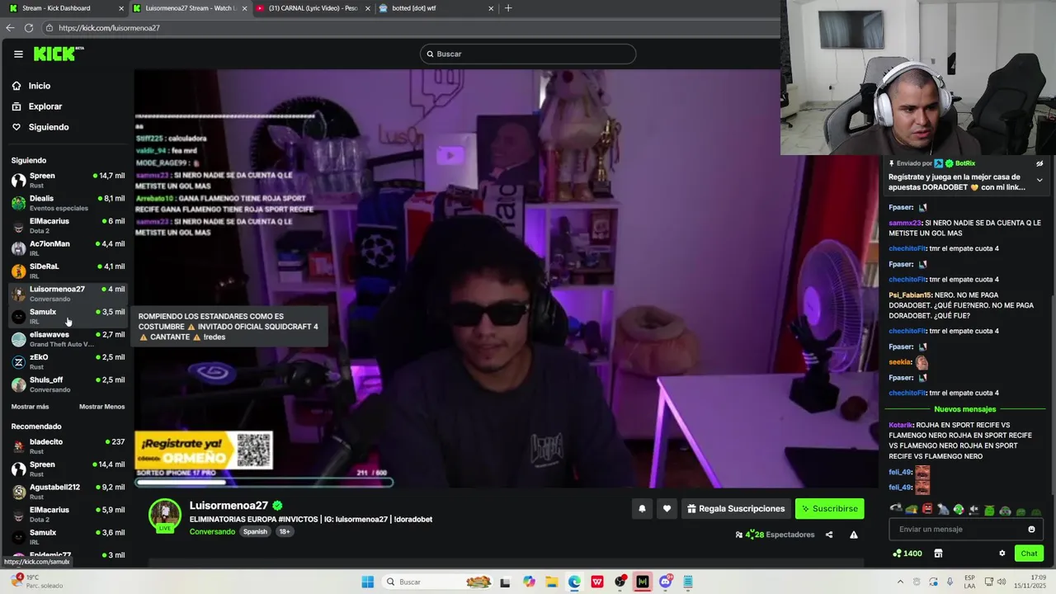
Task: Open WPS Office from taskbar
Action: (x=597, y=582)
